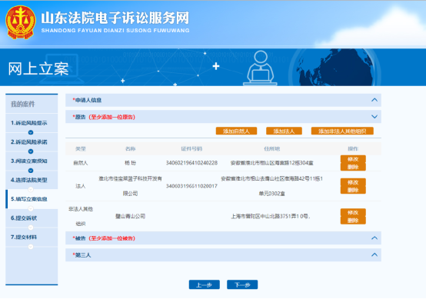426x299 pixels.
Task: Click 添加法人 button
Action: (284, 131)
